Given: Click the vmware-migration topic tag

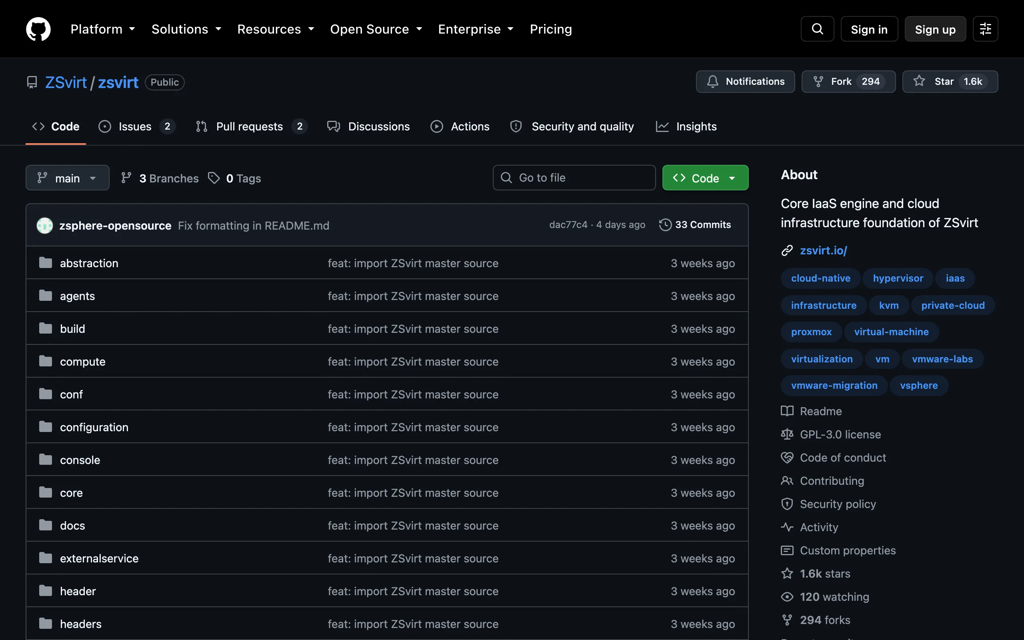Looking at the screenshot, I should 834,386.
